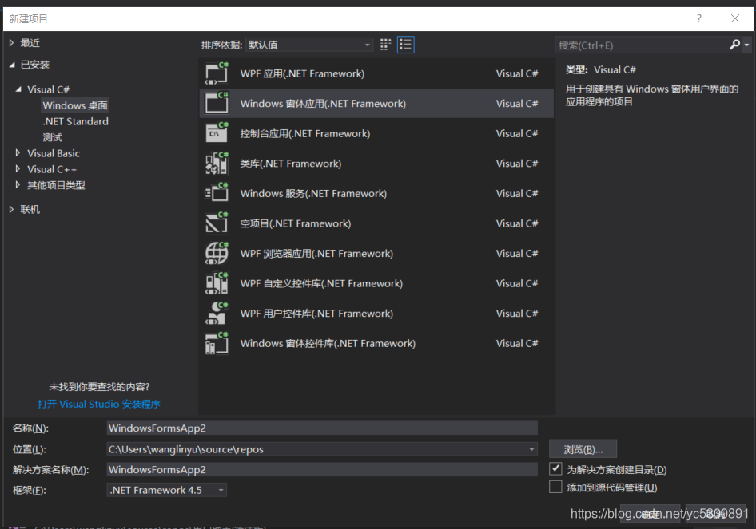Expand the 其他项目类型 node

(18, 184)
